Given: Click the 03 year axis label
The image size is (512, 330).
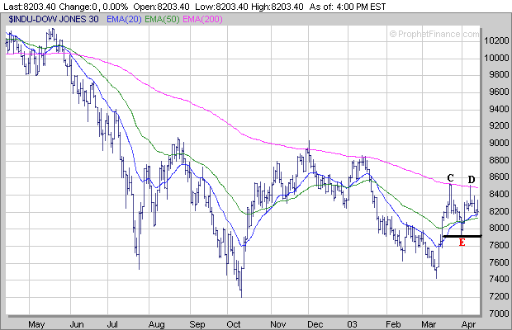Looking at the screenshot, I should [353, 324].
